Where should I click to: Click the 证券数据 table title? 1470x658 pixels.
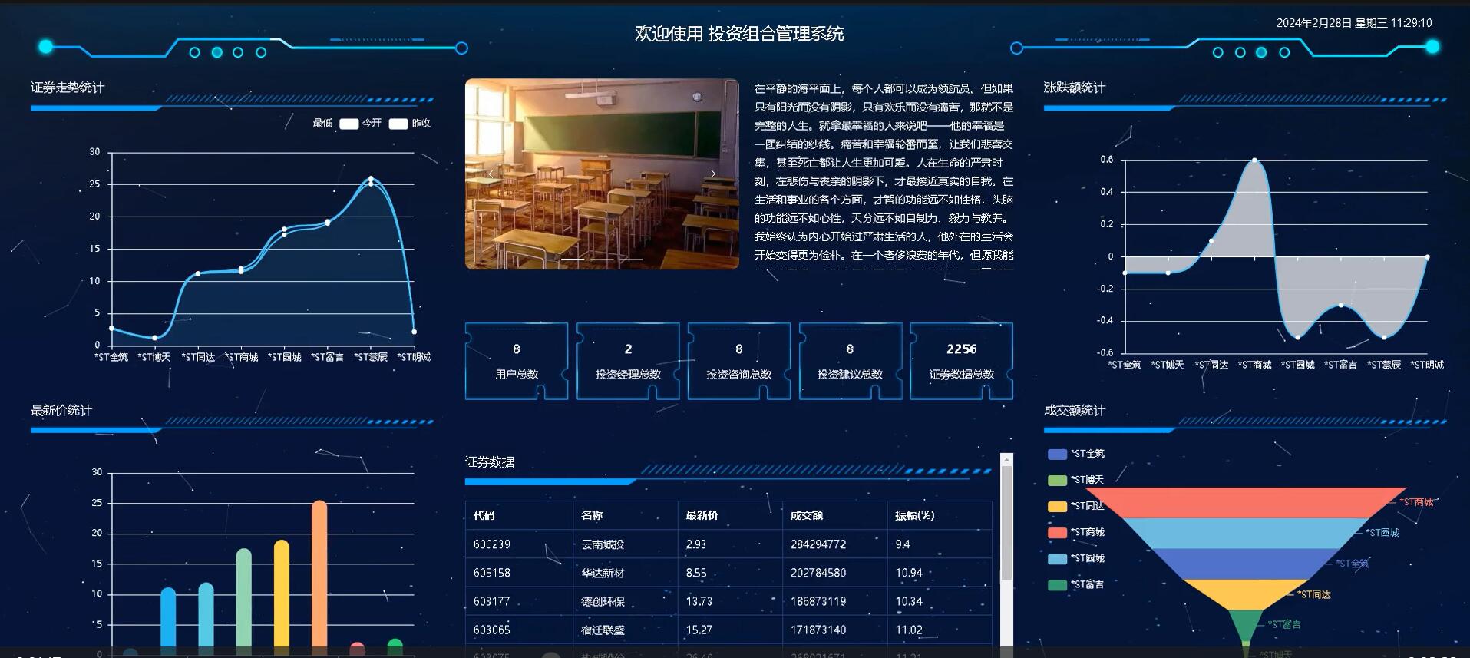pos(490,461)
